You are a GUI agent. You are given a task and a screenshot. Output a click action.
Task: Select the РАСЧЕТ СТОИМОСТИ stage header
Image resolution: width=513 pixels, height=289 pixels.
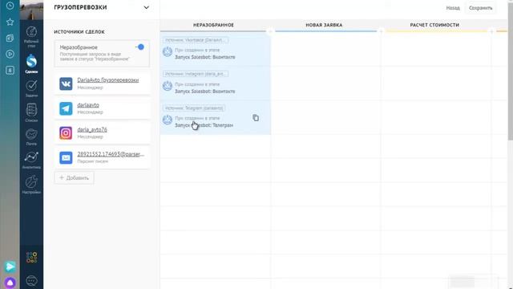(x=434, y=25)
